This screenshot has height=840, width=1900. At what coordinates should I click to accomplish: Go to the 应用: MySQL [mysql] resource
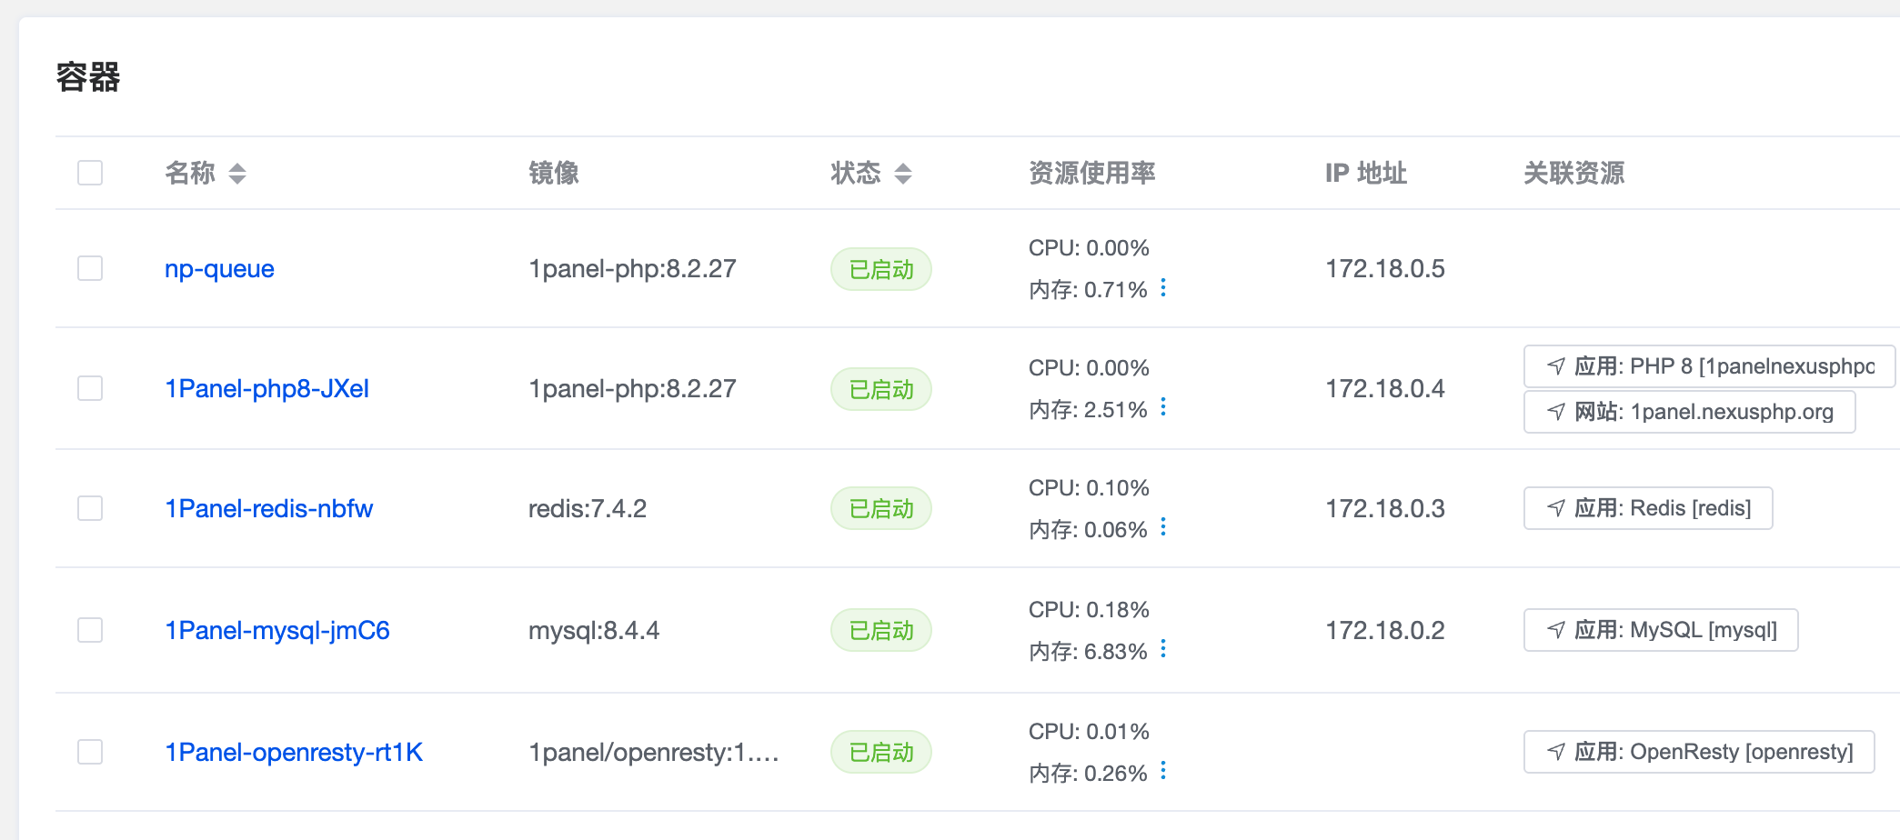[1661, 630]
